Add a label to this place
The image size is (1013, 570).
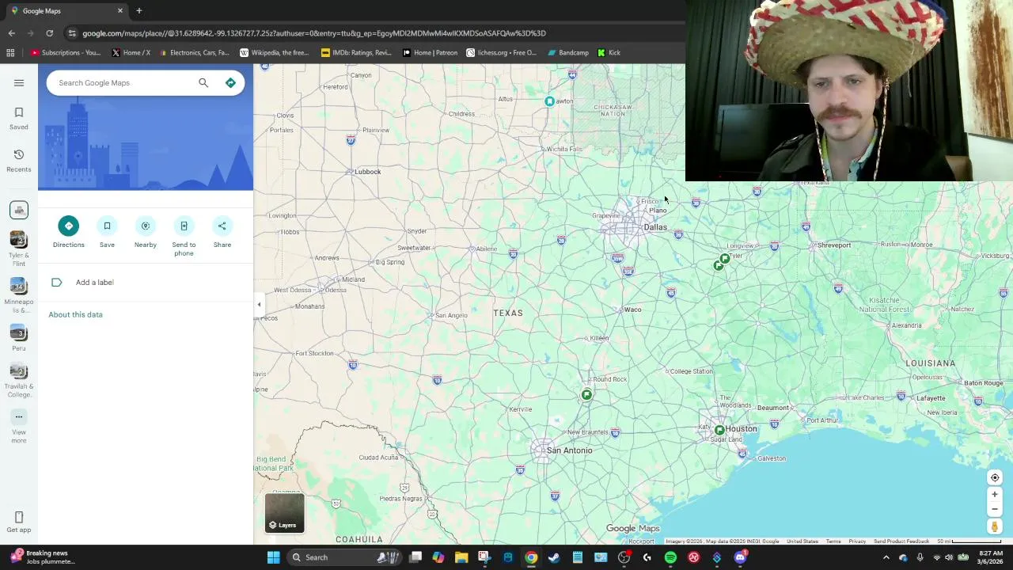point(94,282)
